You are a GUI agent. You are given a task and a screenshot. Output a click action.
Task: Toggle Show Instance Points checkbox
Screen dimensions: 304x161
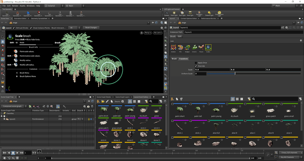[31, 28]
